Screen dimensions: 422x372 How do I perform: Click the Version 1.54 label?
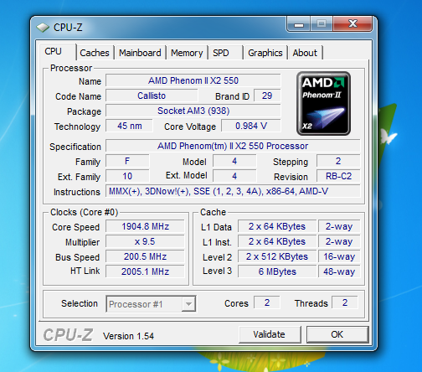[x=128, y=336]
